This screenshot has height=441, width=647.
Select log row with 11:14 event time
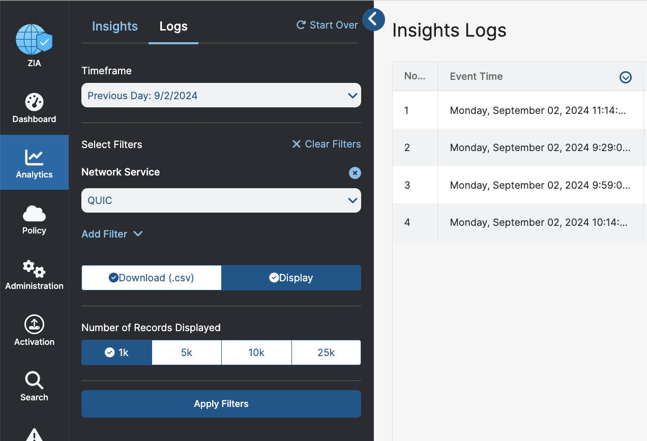pos(519,110)
